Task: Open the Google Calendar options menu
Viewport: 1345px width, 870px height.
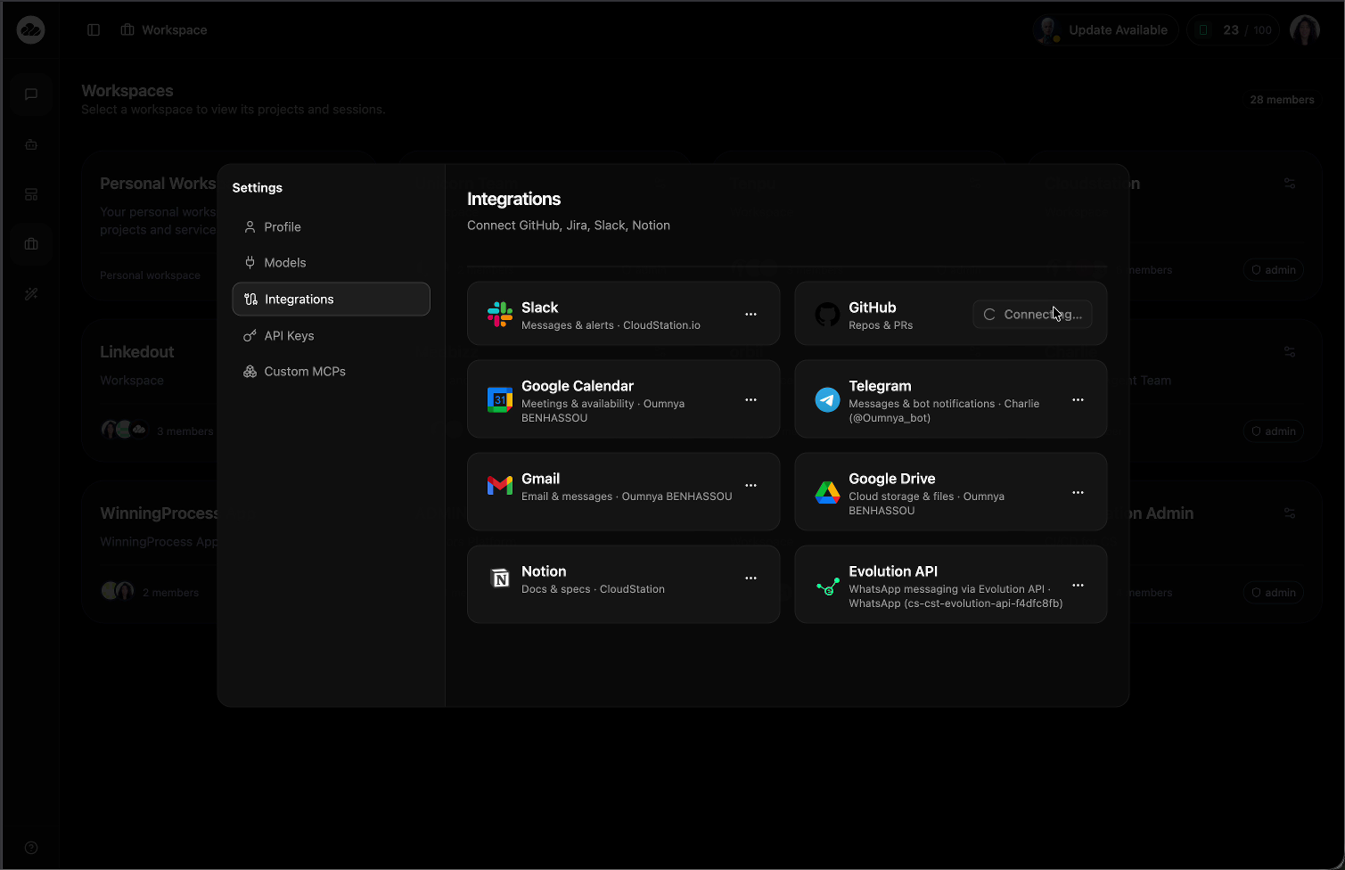Action: click(750, 400)
